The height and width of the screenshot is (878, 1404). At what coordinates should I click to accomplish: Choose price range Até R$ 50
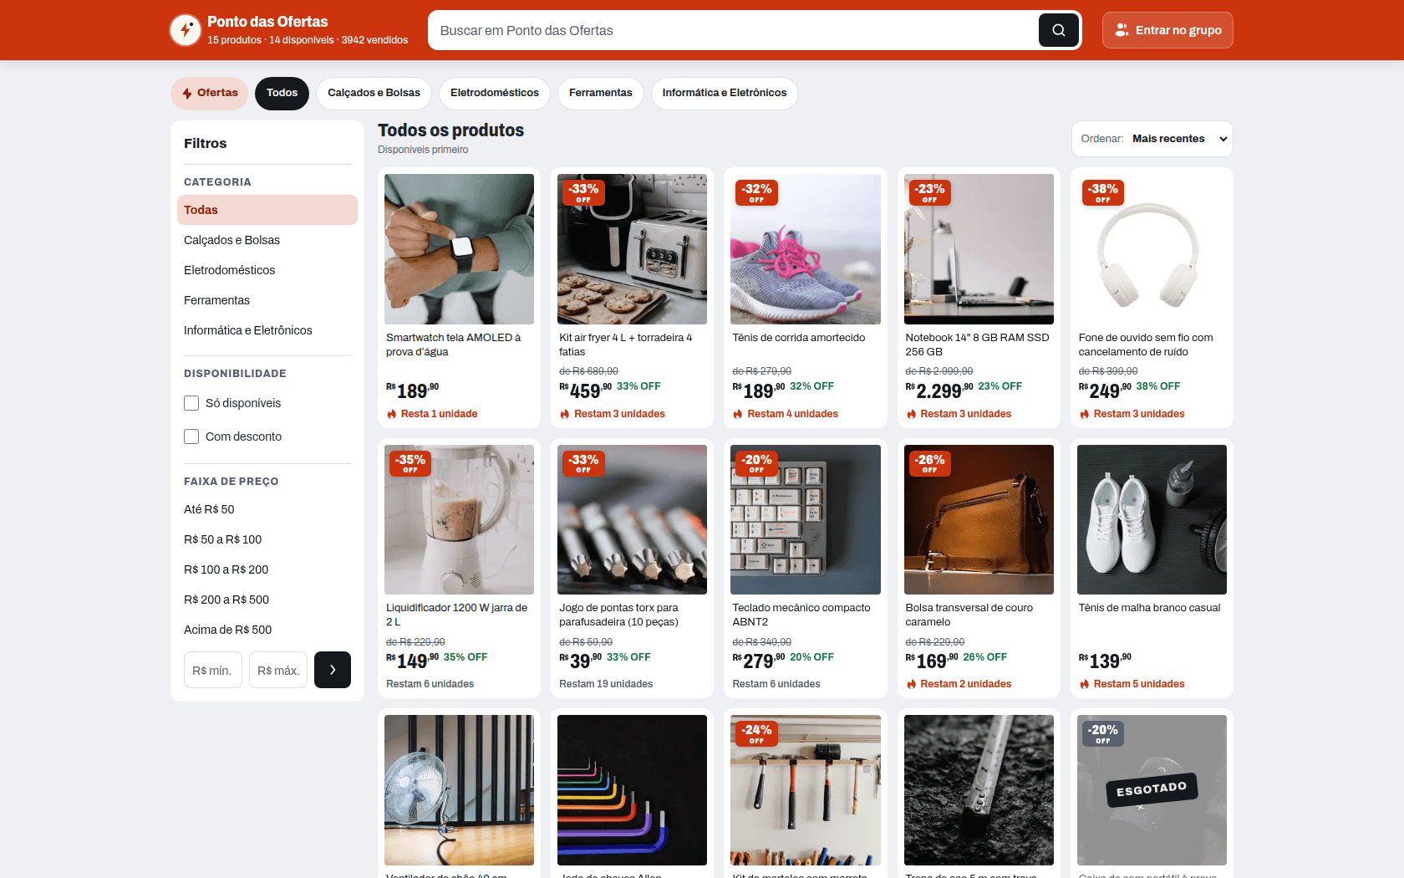(x=267, y=509)
